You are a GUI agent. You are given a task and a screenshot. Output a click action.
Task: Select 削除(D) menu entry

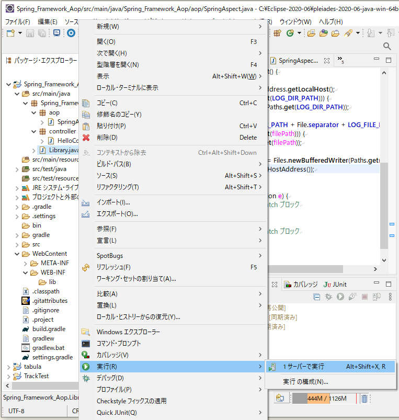click(x=174, y=138)
